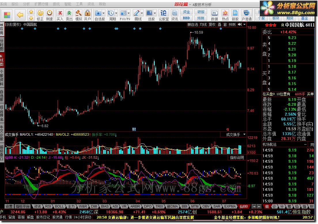Go back with the yellow left arrow
Viewport: 318px width, 224px height.
[x=20, y=15]
